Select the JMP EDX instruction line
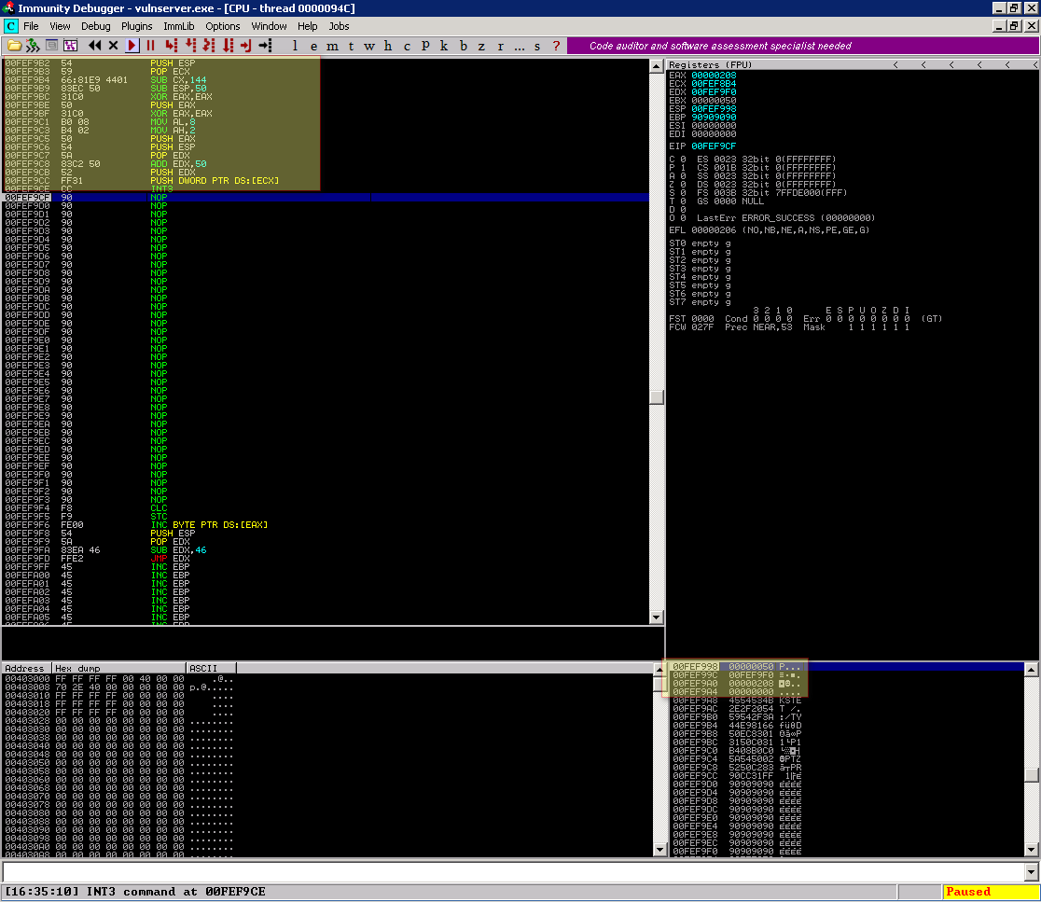The image size is (1041, 902). (326, 558)
